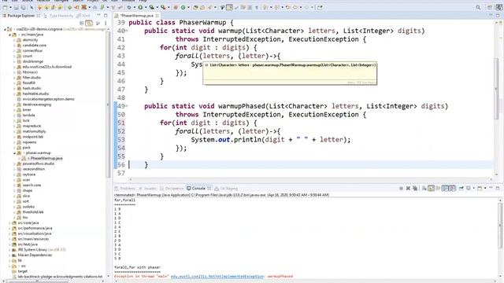Click the New Java Package icon
Image resolution: width=504 pixels, height=283 pixels.
pos(176,7)
